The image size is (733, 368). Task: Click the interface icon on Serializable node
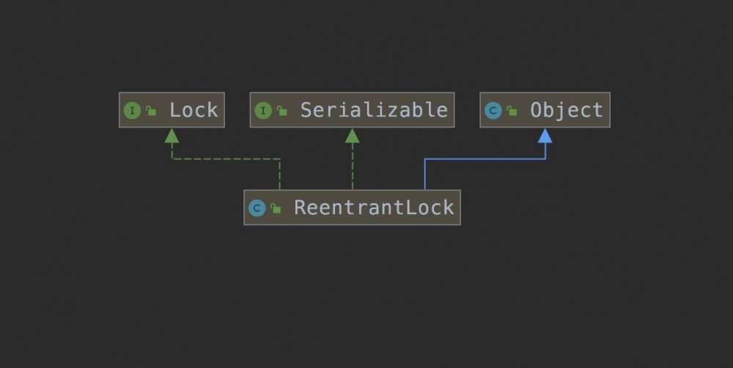coord(262,111)
